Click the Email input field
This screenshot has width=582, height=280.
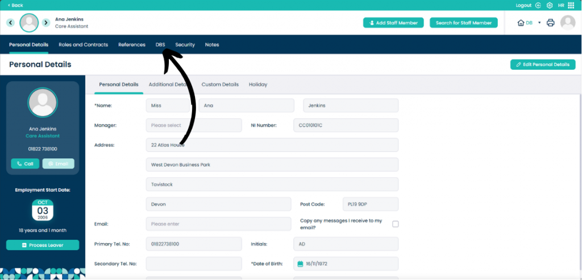click(x=219, y=224)
